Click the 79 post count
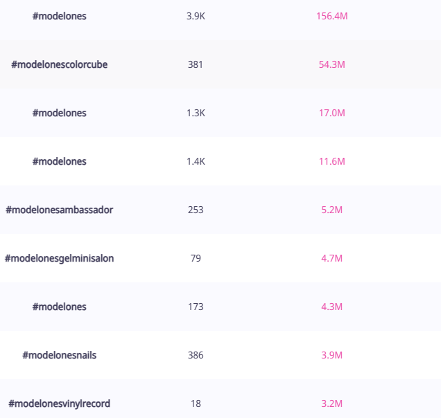 click(x=196, y=258)
